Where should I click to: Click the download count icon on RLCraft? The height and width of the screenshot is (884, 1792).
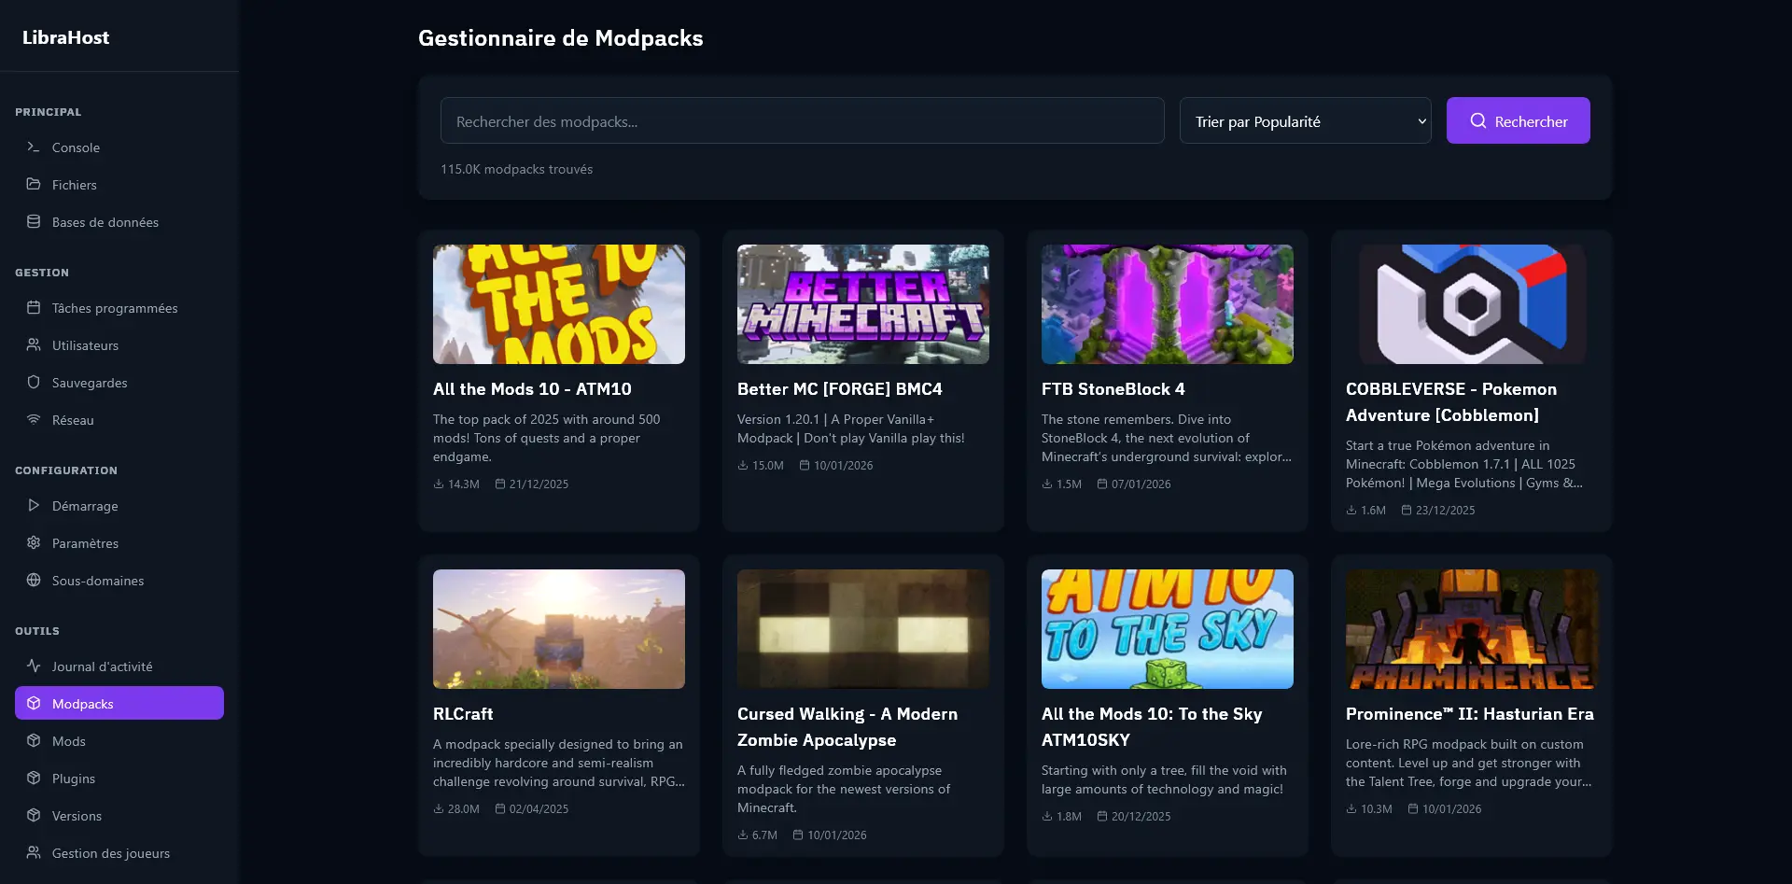437,809
